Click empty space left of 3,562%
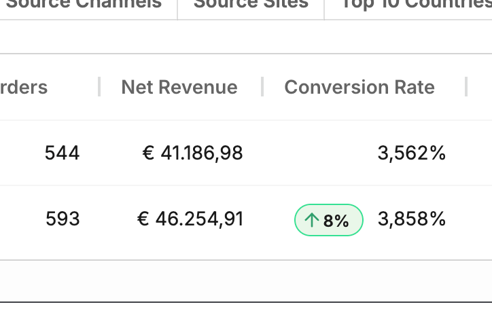This screenshot has height=311, width=492. [x=319, y=153]
